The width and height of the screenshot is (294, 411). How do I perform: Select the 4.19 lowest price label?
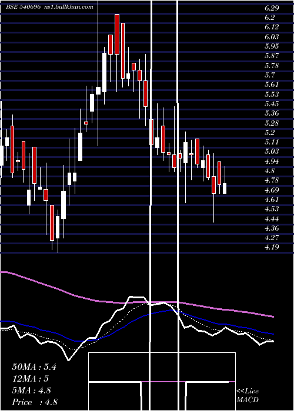click(272, 247)
